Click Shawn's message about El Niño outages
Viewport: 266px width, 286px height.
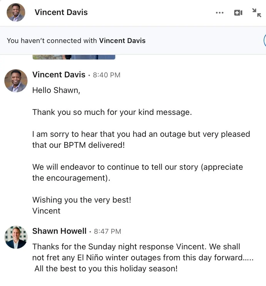[x=142, y=258]
